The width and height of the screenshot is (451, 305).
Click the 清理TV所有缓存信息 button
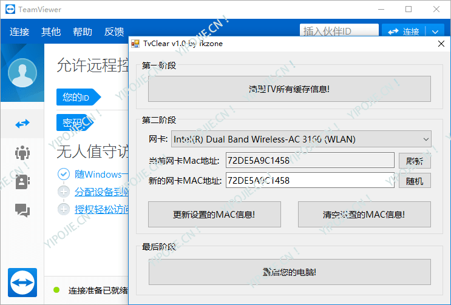coord(289,89)
